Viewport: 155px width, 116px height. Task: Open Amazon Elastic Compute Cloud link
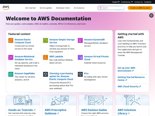click(23, 41)
